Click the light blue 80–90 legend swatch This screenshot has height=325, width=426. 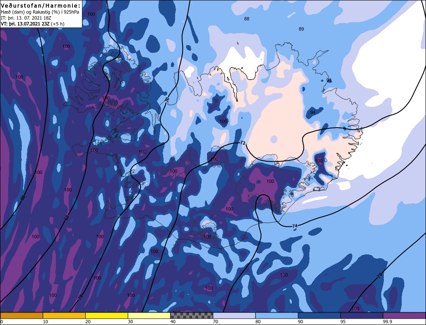pyautogui.click(x=276, y=315)
